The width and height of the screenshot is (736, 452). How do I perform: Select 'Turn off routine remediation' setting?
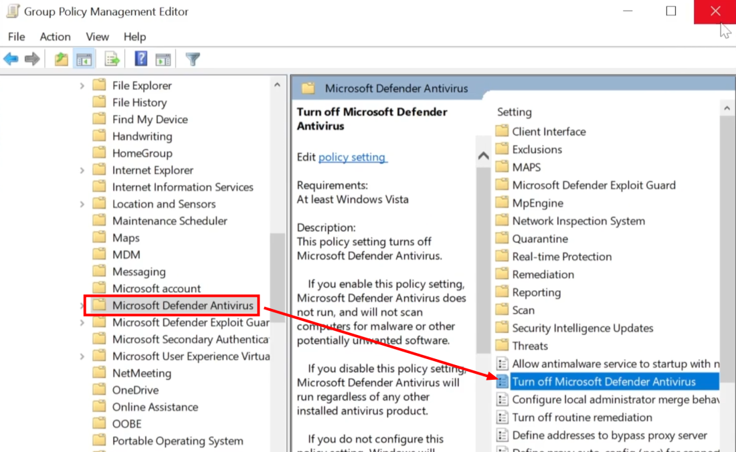coord(581,417)
